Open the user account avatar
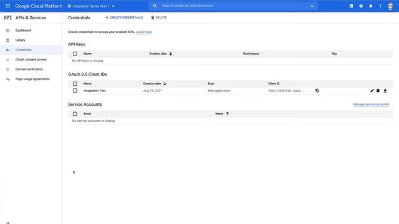 click(390, 6)
